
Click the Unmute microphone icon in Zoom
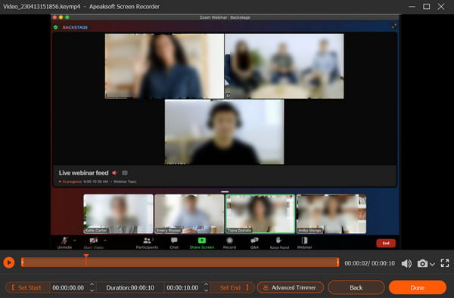[64, 241]
